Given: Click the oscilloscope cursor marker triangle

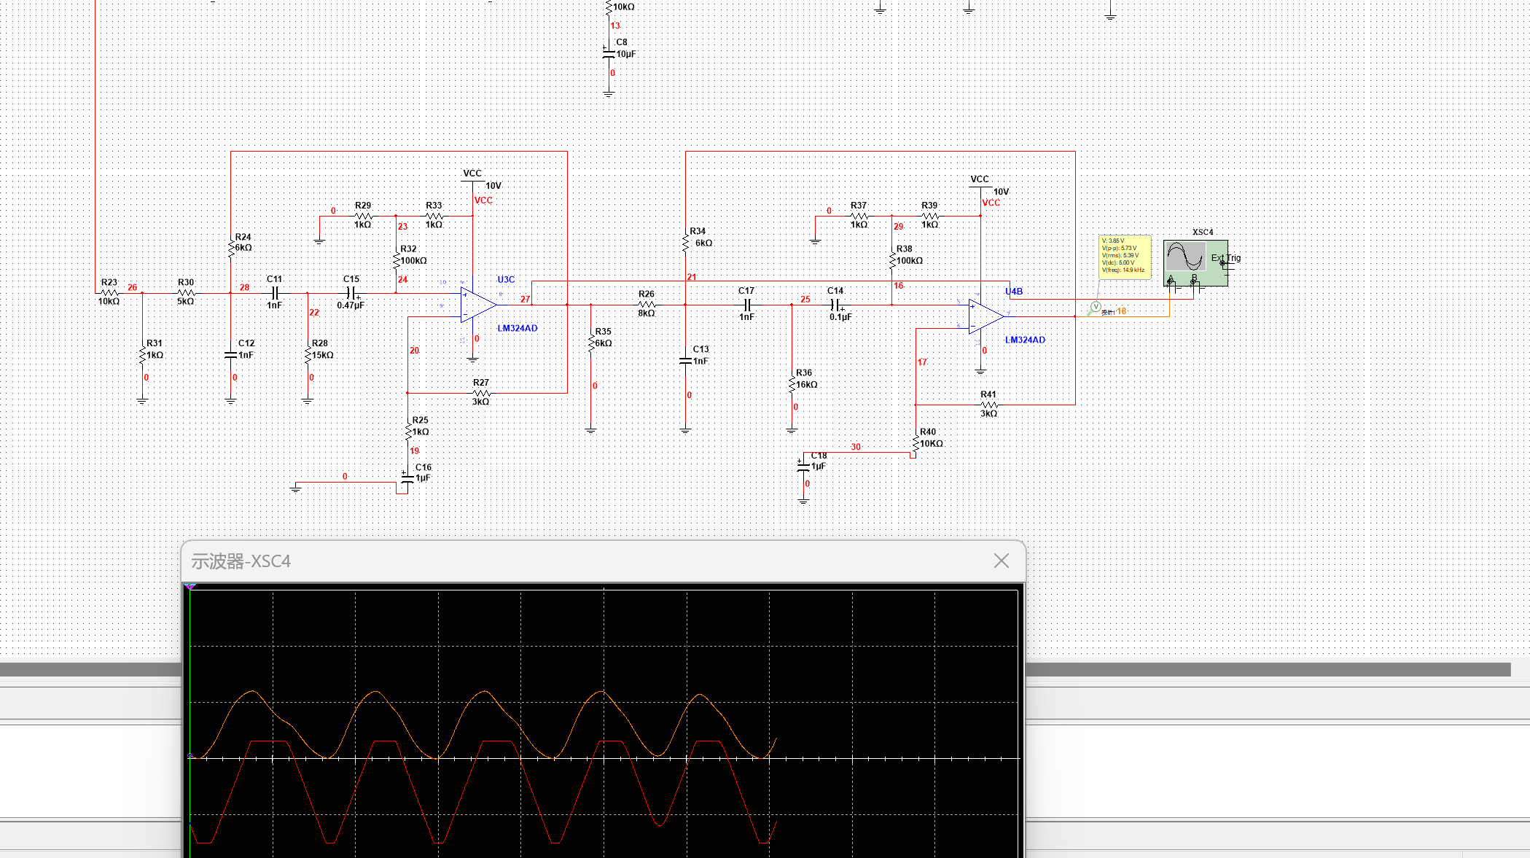Looking at the screenshot, I should (x=190, y=586).
